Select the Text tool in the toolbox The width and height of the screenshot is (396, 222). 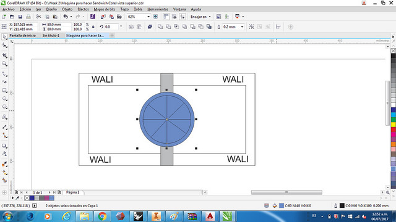point(4,117)
